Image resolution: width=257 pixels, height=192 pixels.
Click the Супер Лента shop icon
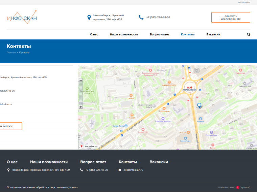coord(126,126)
